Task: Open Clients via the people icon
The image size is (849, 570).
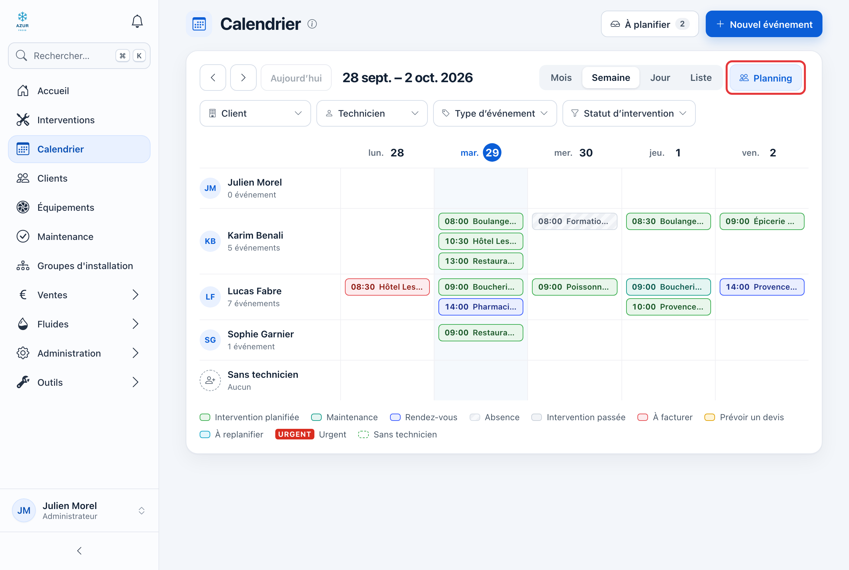Action: point(23,178)
